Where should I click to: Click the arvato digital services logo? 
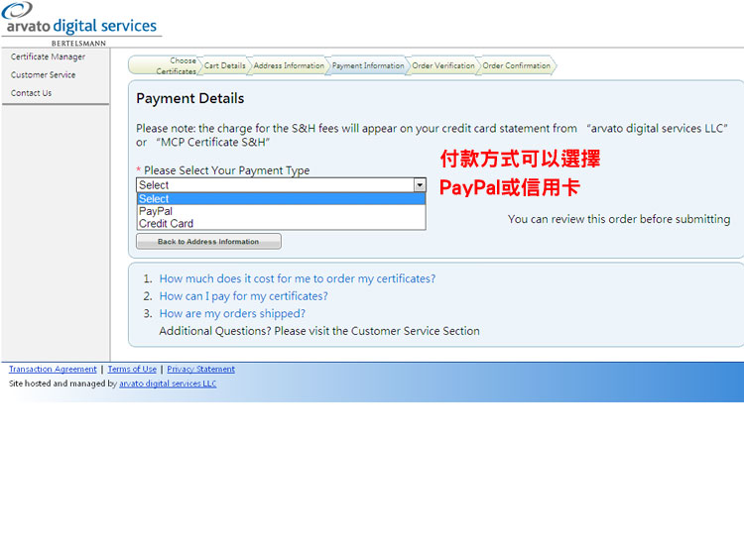[x=80, y=19]
